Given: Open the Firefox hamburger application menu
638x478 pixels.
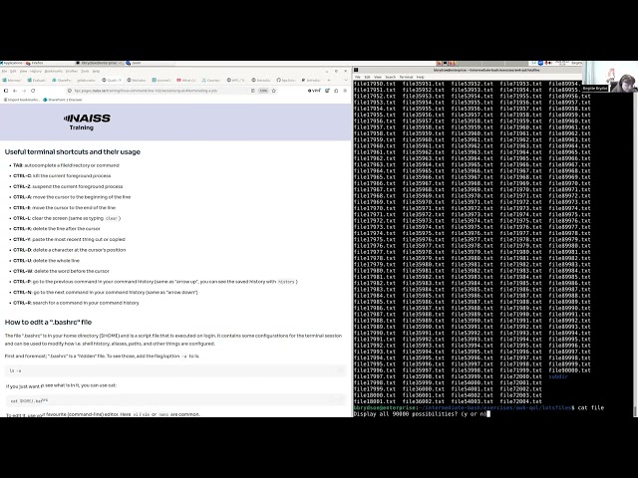Looking at the screenshot, I should [345, 91].
